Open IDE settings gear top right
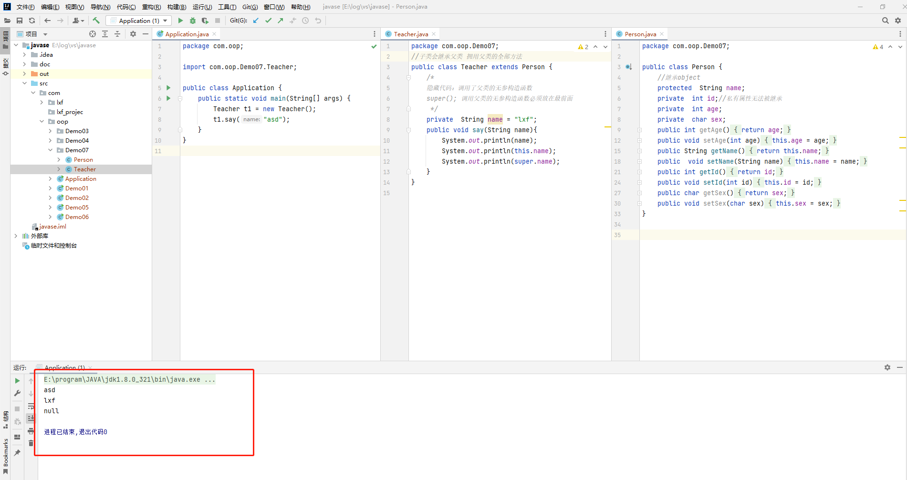 898,21
